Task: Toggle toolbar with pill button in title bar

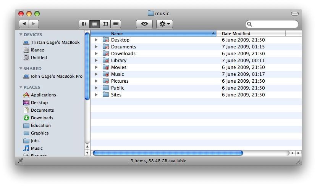Action: tap(295, 14)
